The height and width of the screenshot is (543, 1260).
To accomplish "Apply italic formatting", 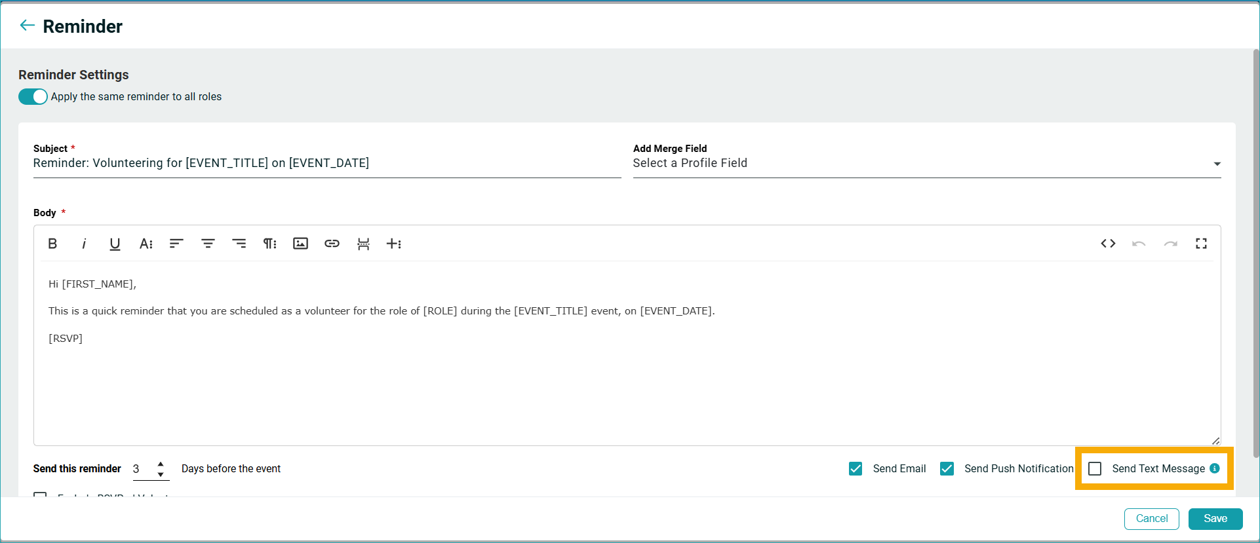I will (x=84, y=244).
